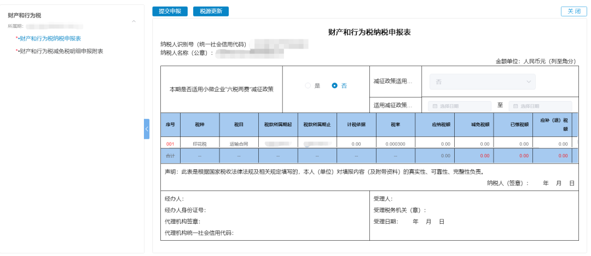The width and height of the screenshot is (591, 256).
Task: Click the 税率 column header
Action: coord(396,124)
